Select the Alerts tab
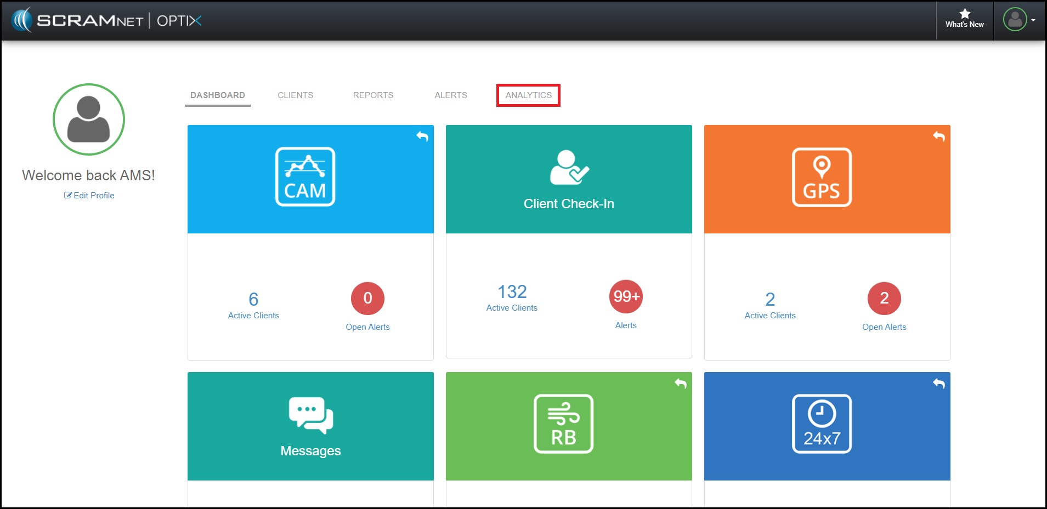The width and height of the screenshot is (1047, 509). click(451, 95)
